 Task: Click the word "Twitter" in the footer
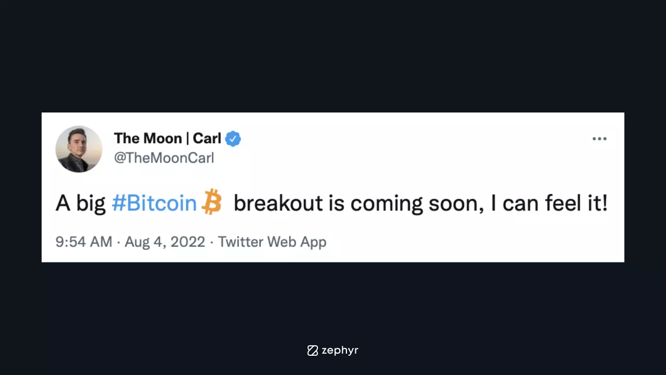pyautogui.click(x=240, y=242)
